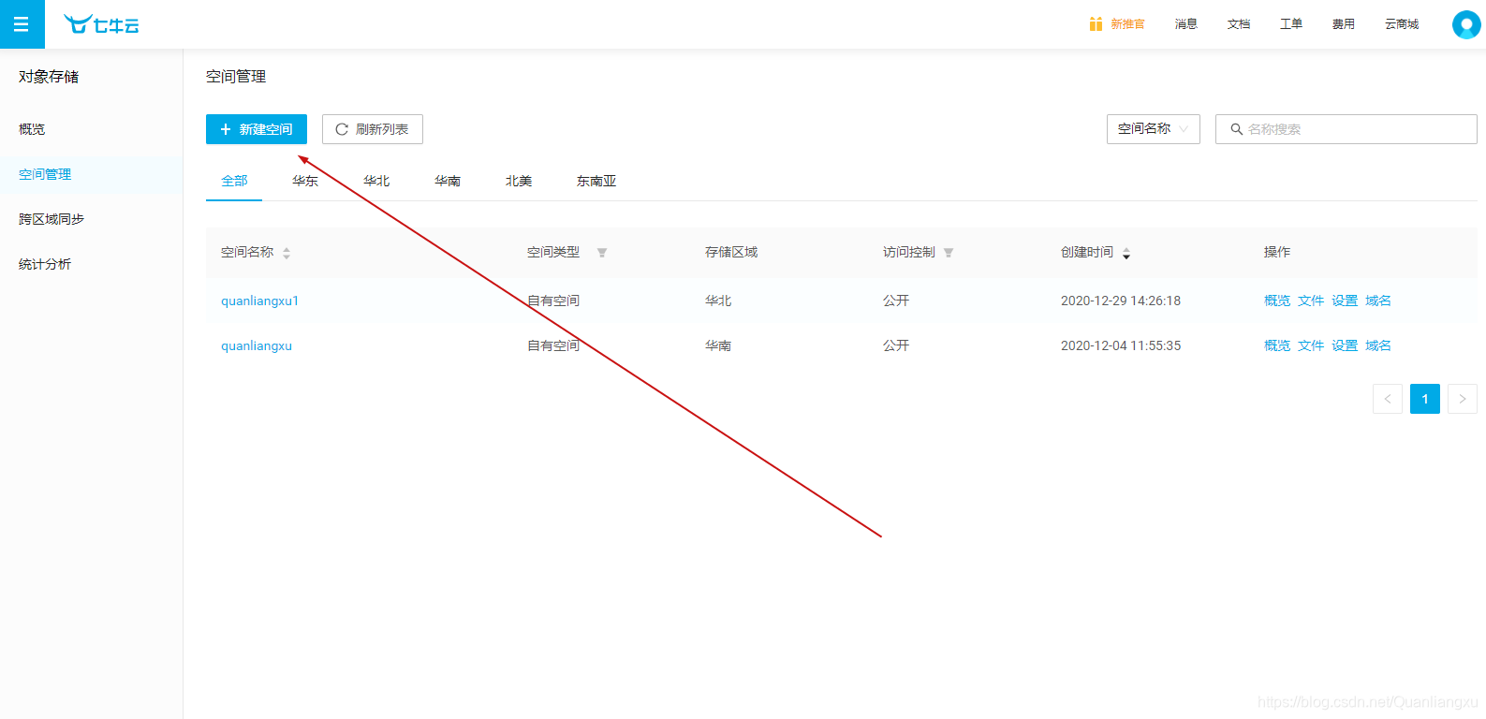1486x719 pixels.
Task: Open 文件 for quanliangxu1 row
Action: [1311, 301]
